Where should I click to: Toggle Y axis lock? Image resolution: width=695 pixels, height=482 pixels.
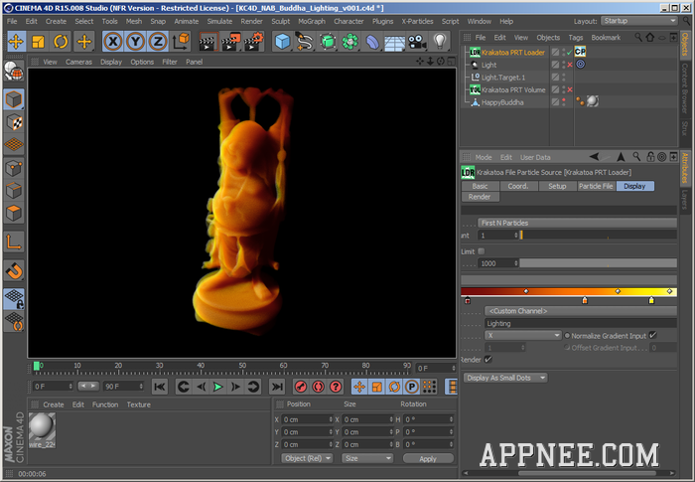(x=135, y=42)
